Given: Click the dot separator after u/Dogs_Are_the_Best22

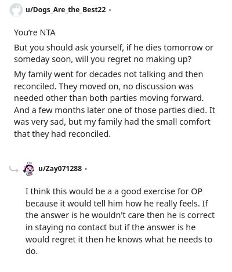Looking at the screenshot, I should tap(110, 10).
